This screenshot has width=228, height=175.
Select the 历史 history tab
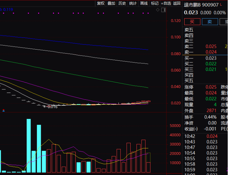(122, 3)
